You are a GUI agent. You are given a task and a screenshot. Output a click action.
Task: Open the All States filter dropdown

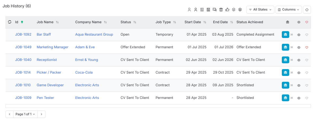(260, 9)
